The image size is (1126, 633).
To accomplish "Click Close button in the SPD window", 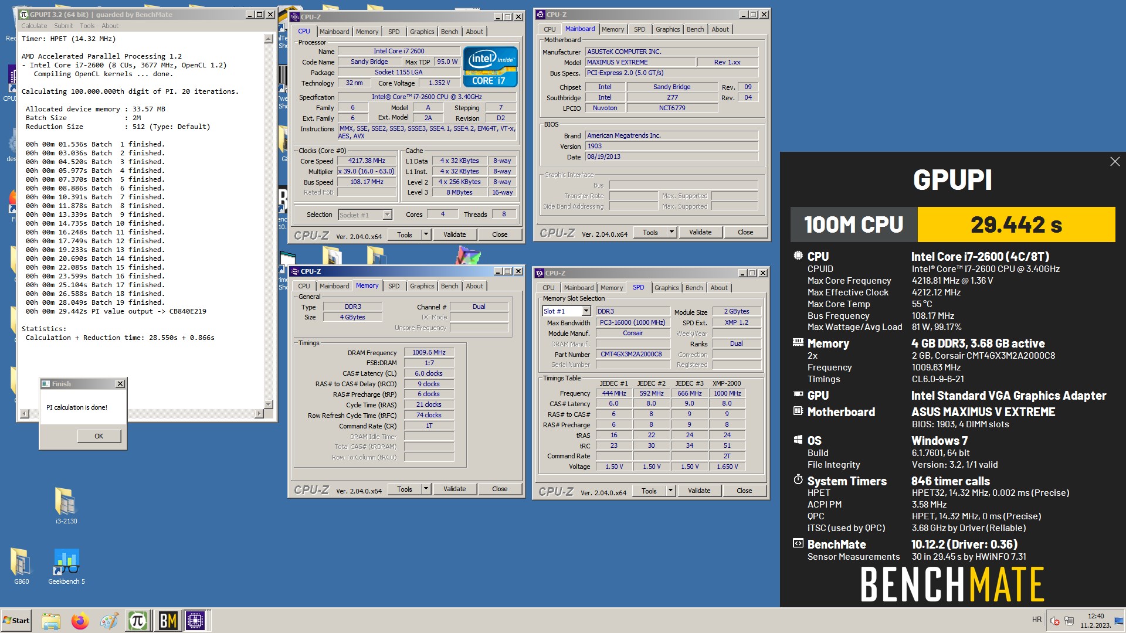I will (x=744, y=491).
